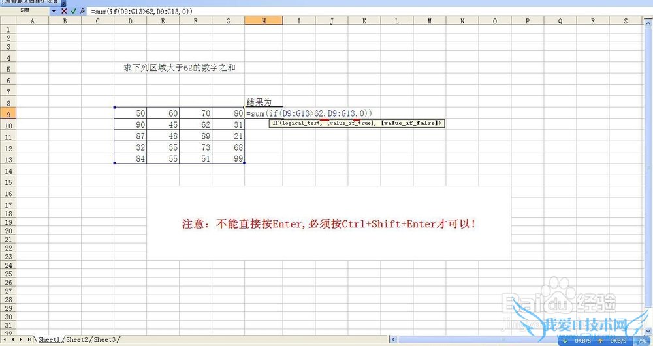Switch to the Sheet3 tab
This screenshot has height=346, width=653.
(x=104, y=339)
